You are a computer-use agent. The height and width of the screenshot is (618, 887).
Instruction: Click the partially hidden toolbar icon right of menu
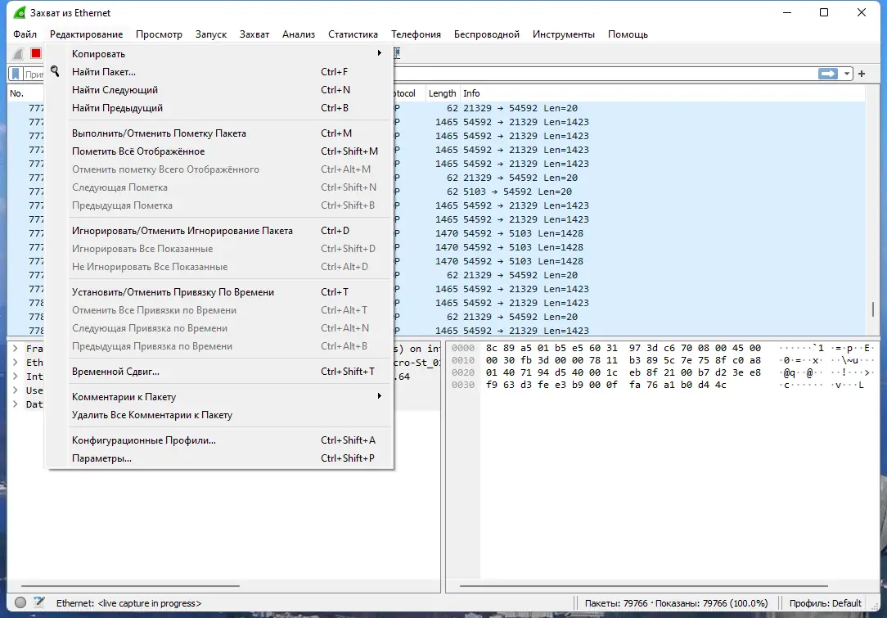397,53
